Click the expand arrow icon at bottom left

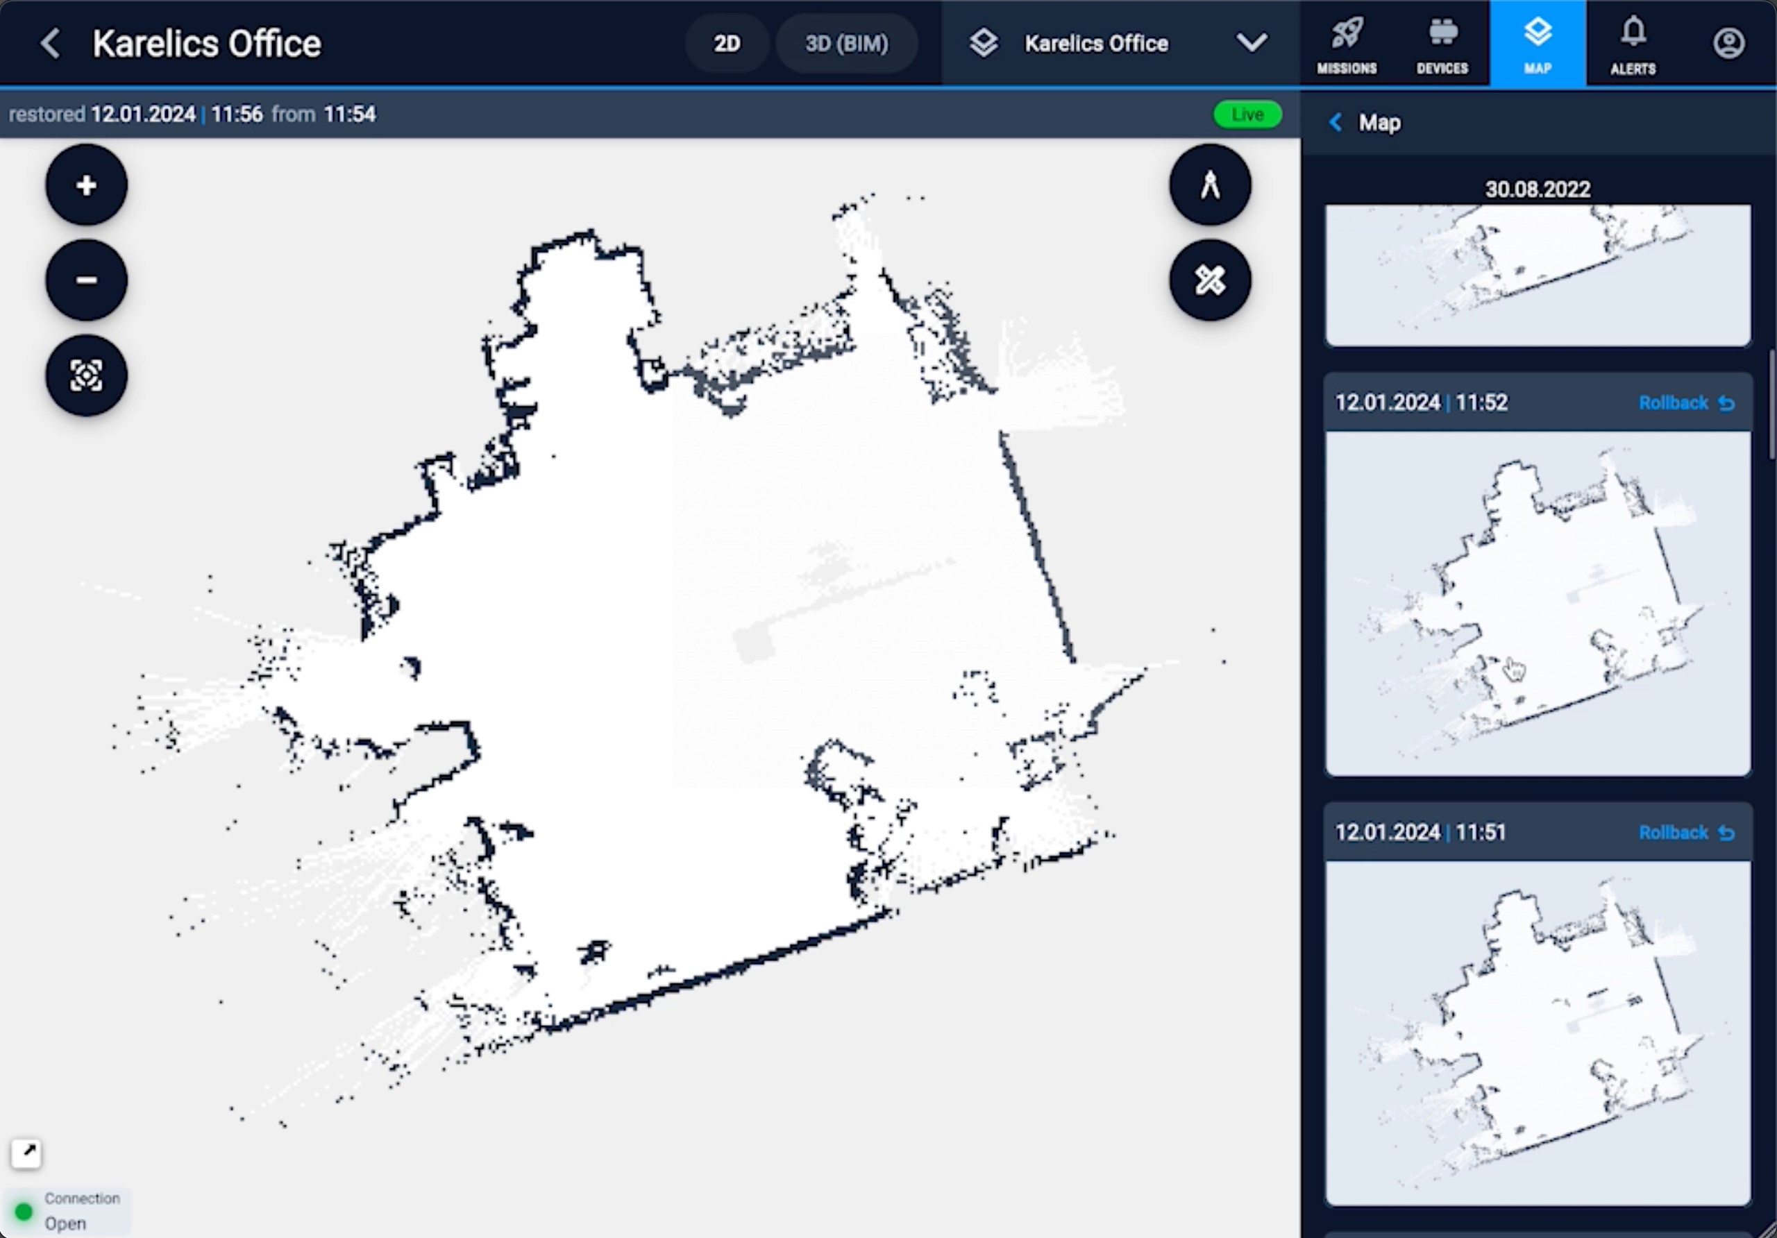pos(26,1153)
